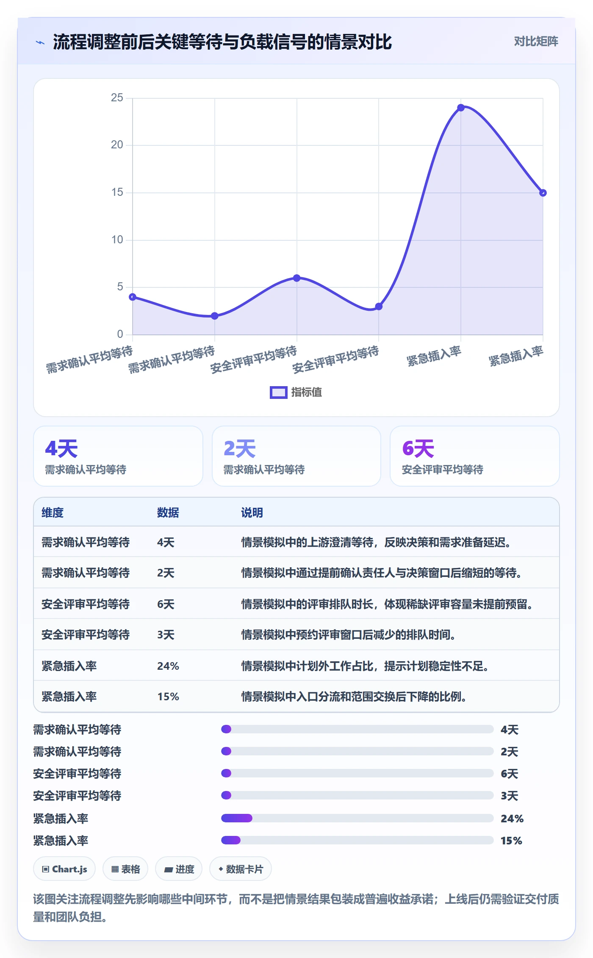Open the 6天 安全评审平均等待 card
The image size is (593, 958).
tap(475, 456)
